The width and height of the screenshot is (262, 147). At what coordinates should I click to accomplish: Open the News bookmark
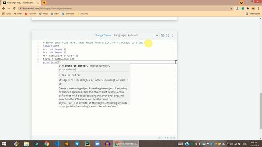[x=55, y=13]
